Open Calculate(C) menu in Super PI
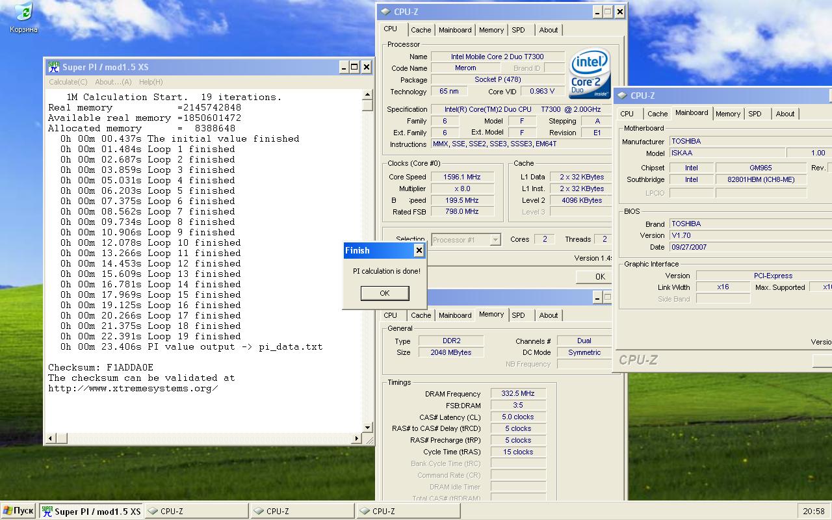 [x=68, y=82]
